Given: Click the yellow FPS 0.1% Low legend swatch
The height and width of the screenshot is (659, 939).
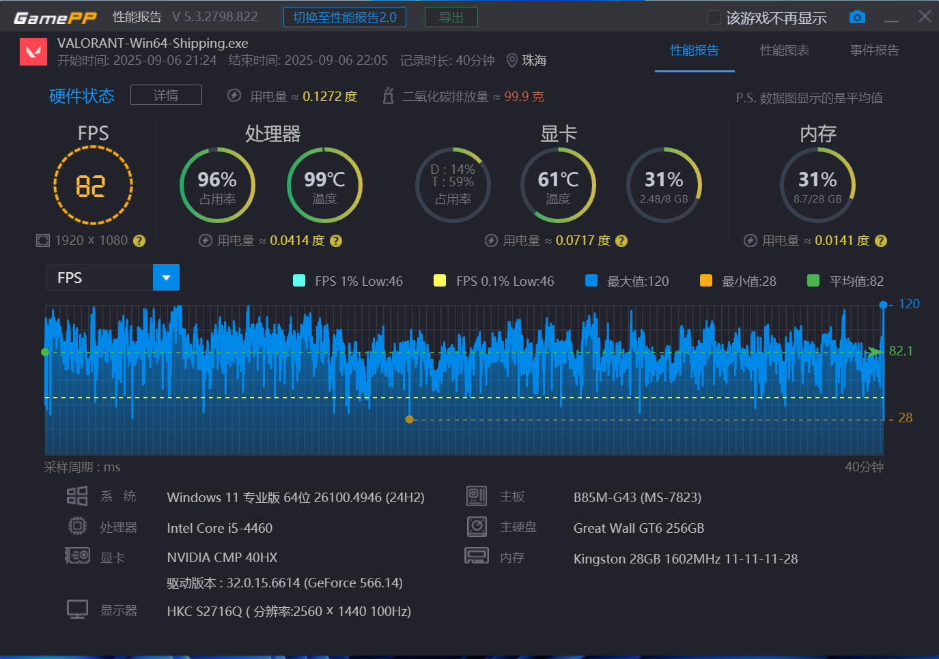Looking at the screenshot, I should tap(440, 280).
